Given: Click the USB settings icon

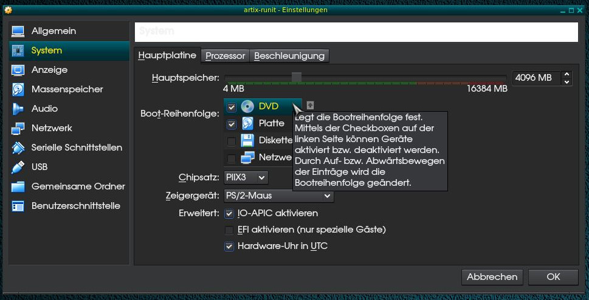Looking at the screenshot, I should coord(18,167).
